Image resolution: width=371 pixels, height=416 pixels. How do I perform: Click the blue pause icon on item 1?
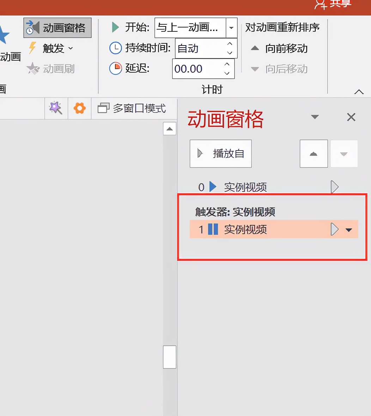click(x=213, y=229)
